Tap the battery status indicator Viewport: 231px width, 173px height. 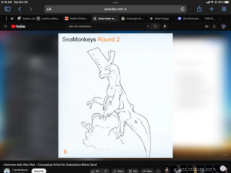point(227,2)
